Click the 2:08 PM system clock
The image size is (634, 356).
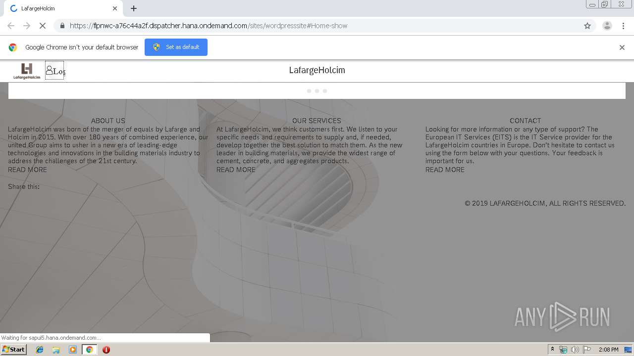click(608, 350)
